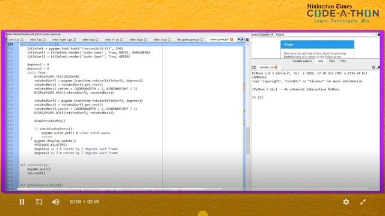The image size is (385, 216).
Task: Close the video 15.py tab
Action: tap(146, 40)
